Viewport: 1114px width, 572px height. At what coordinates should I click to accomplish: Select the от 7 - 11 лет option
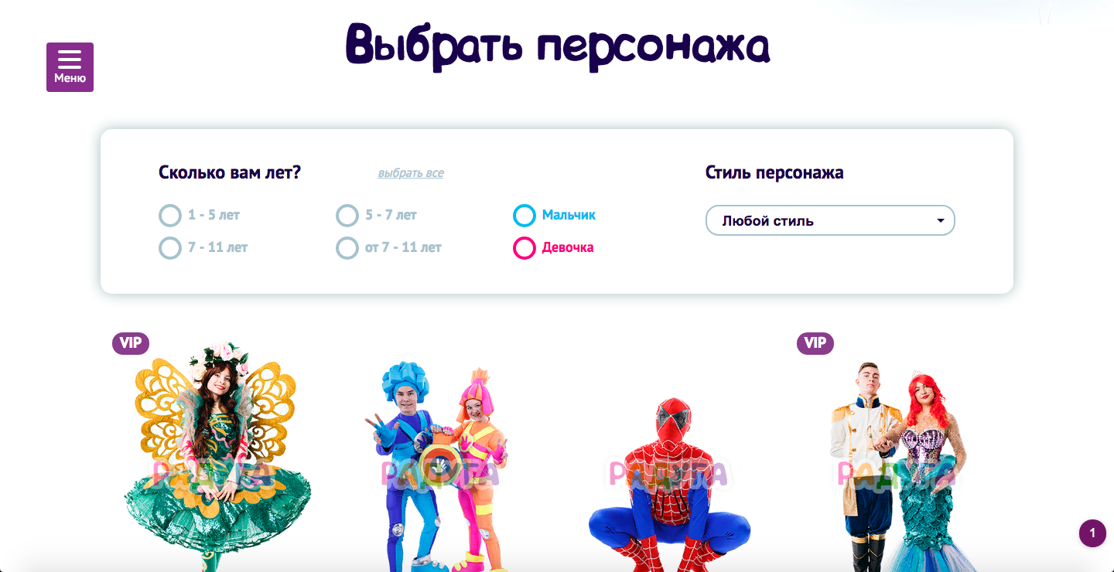point(388,248)
